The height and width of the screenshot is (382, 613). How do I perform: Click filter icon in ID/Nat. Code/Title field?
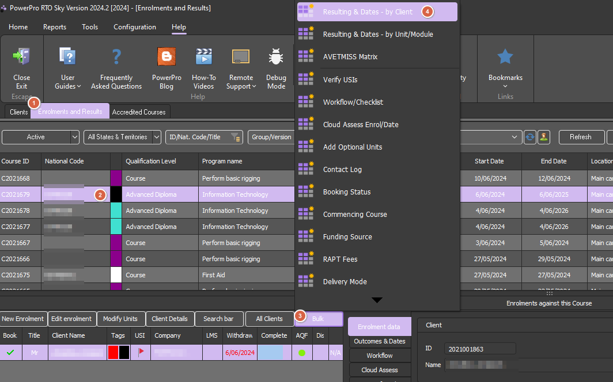pos(235,137)
